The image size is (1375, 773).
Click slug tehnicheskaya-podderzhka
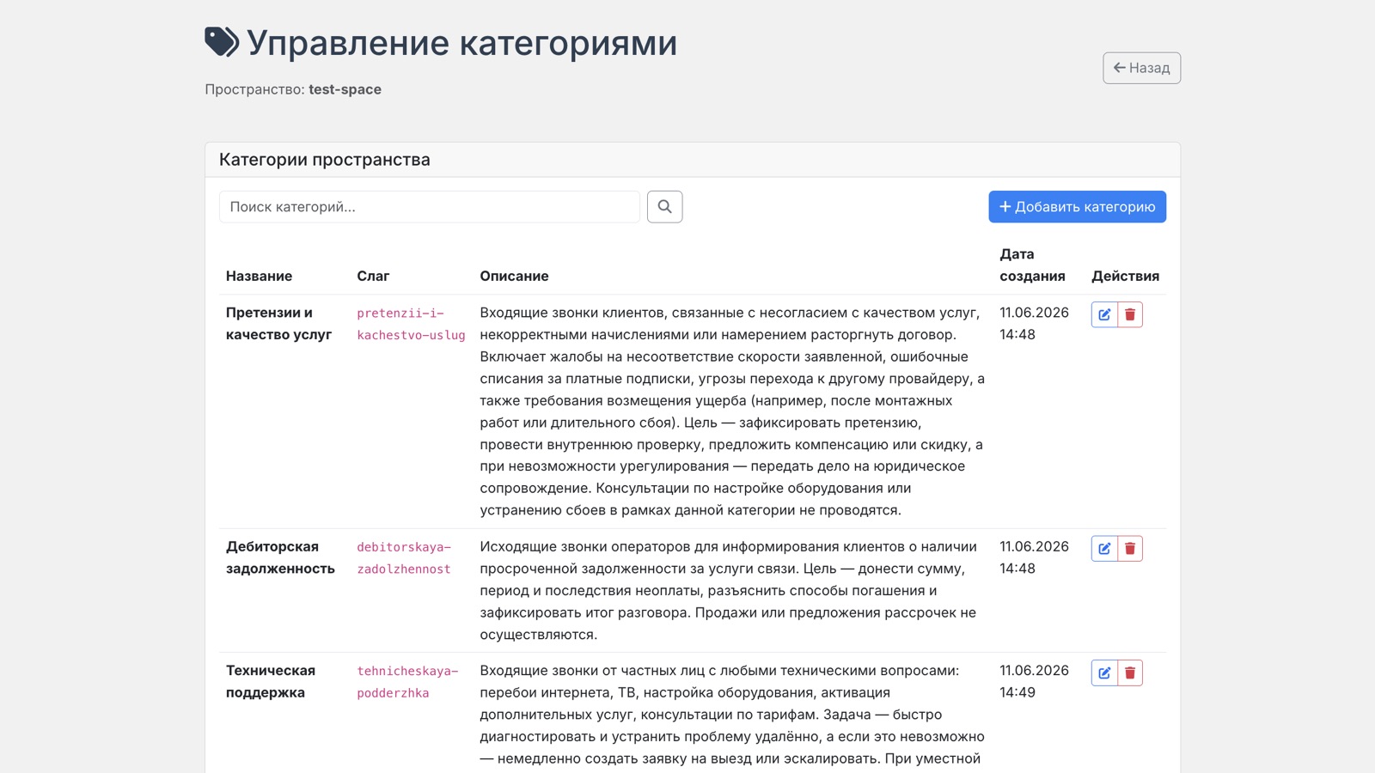[407, 681]
